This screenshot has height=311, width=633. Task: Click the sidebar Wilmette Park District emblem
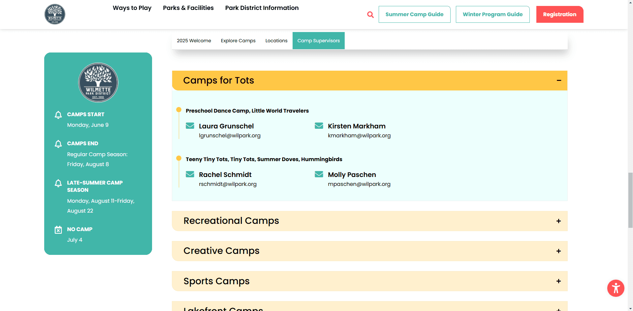click(x=98, y=83)
